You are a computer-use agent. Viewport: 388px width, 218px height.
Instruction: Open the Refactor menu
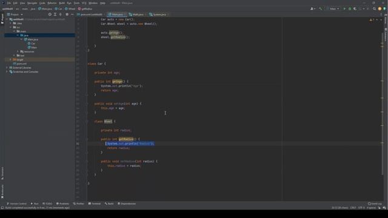click(x=52, y=3)
